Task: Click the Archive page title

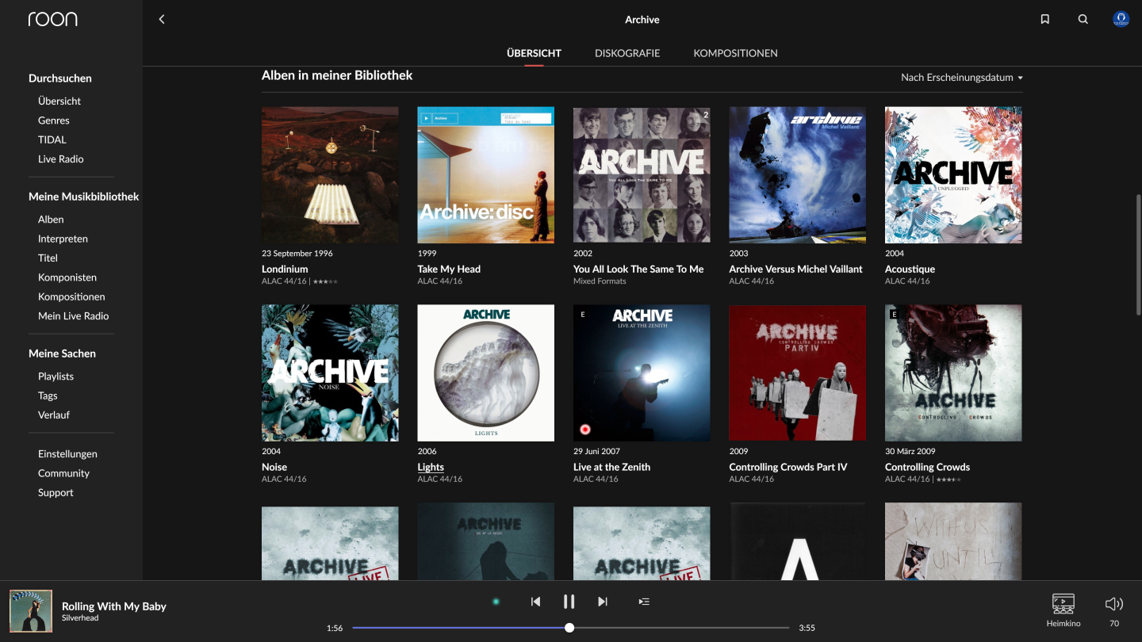Action: click(x=642, y=20)
